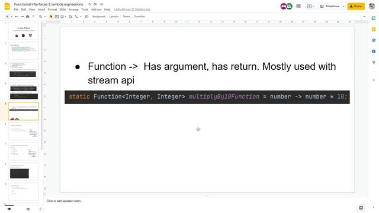Open the View menu
The height and width of the screenshot is (213, 379).
(x=32, y=9)
